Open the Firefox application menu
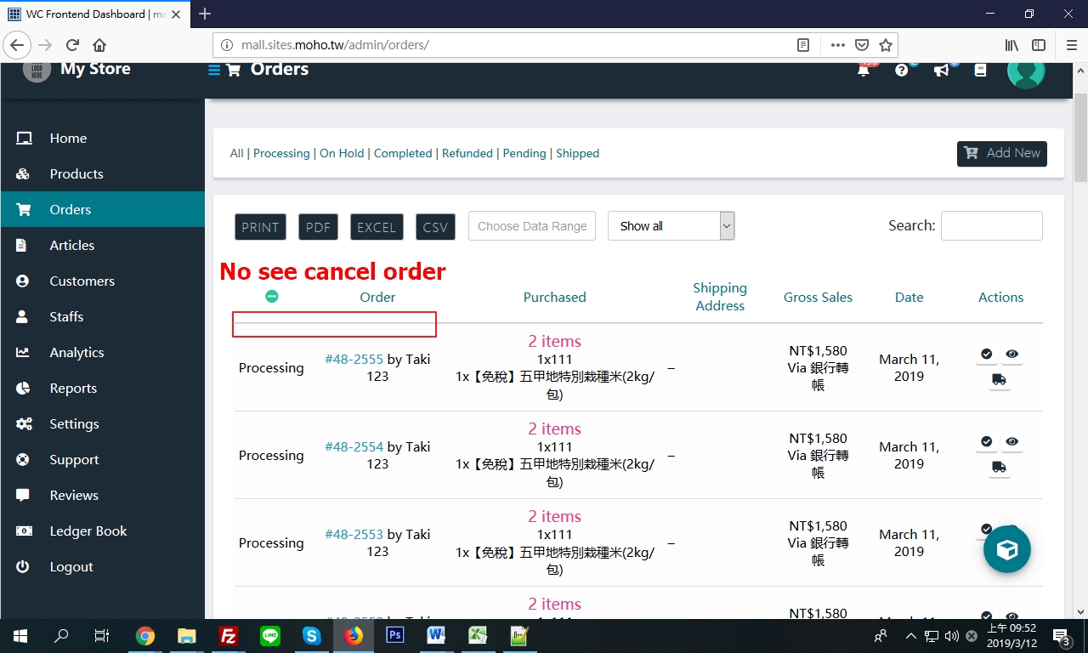Screen dimensions: 1088x653 [x=1072, y=45]
